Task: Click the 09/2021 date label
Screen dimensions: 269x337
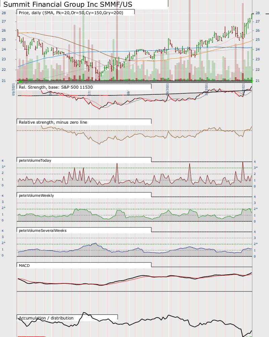Action: pos(167,89)
